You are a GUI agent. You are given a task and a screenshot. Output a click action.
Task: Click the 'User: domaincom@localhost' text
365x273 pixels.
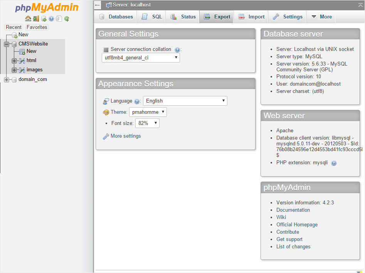pos(308,84)
